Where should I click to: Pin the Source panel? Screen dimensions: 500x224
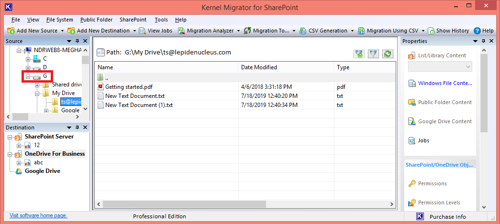(77, 41)
